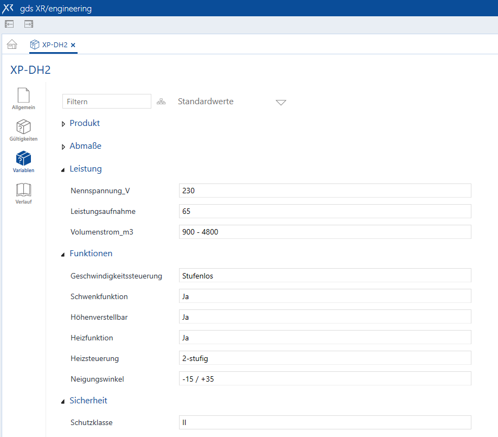
Task: Close the XP-DH2 tab
Action: point(73,45)
